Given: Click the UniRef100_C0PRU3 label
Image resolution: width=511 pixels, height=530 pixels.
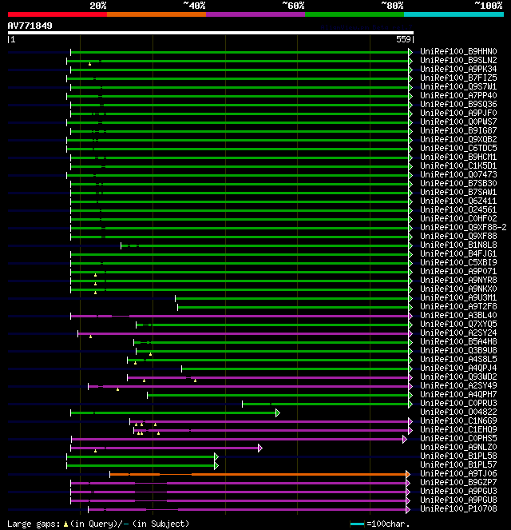Looking at the screenshot, I should (x=458, y=403).
